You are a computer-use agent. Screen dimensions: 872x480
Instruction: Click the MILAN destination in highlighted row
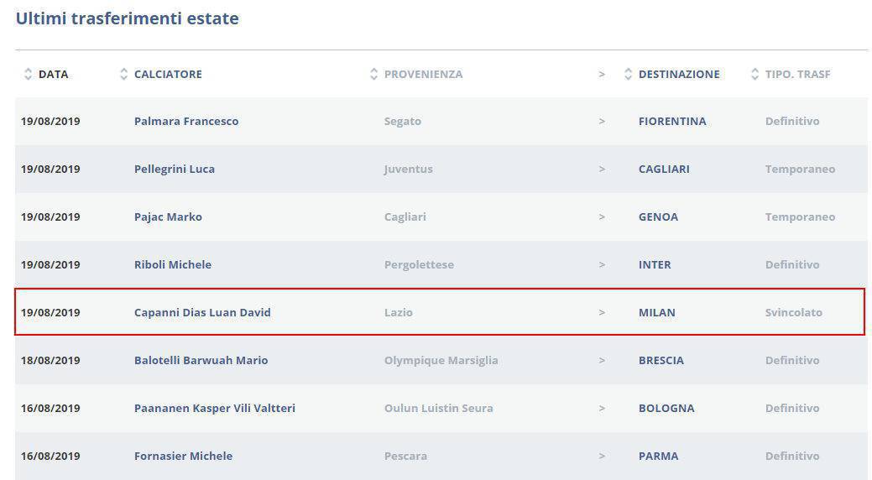coord(657,312)
